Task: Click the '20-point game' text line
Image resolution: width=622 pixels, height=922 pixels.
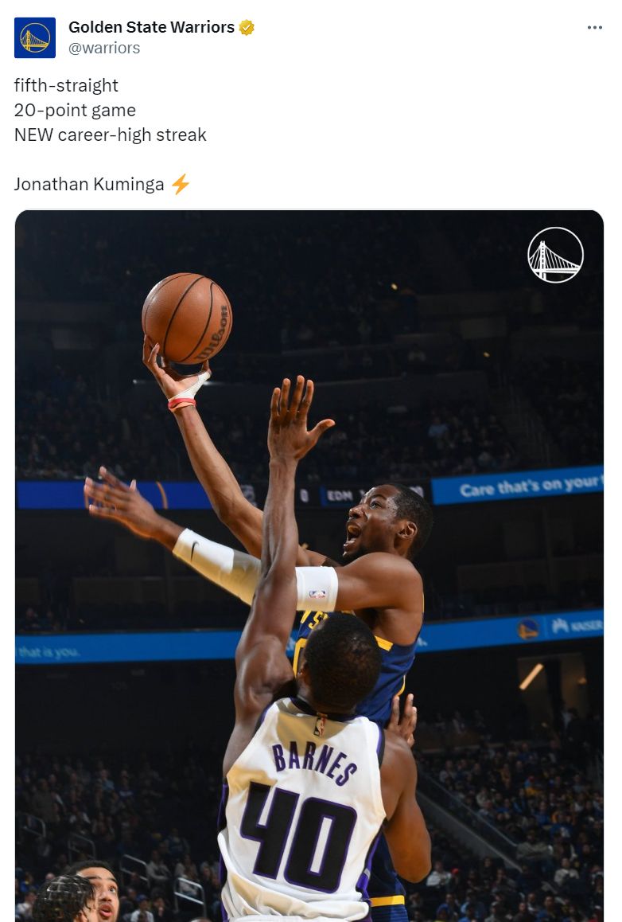Action: tap(76, 110)
